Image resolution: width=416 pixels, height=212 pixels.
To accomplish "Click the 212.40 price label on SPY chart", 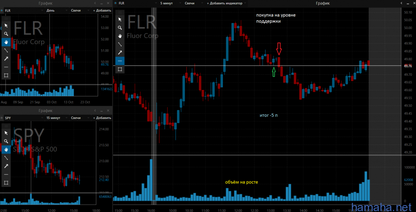I will pos(104,180).
